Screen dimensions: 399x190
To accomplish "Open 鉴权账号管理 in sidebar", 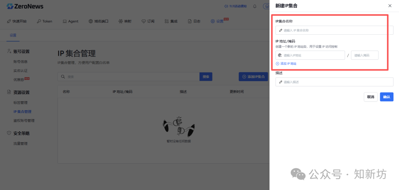I will pos(24,121).
